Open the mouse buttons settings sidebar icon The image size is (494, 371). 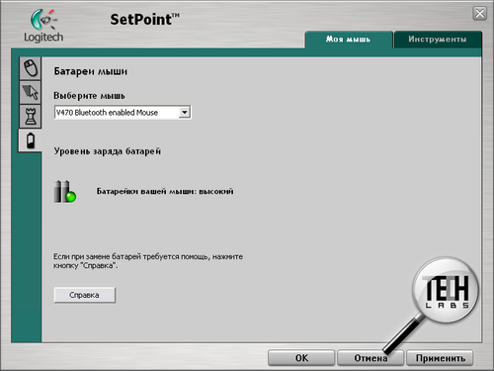pos(31,68)
